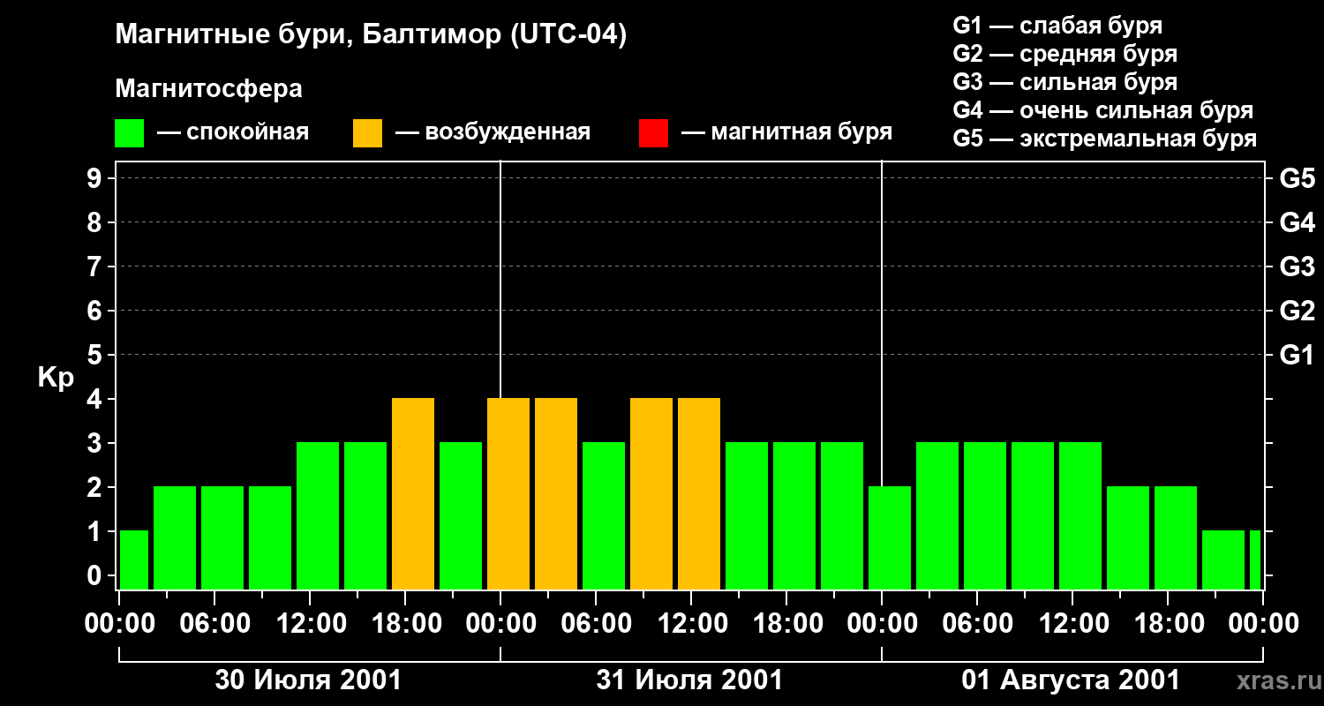This screenshot has height=706, width=1324.
Task: Click the "G3 — сильная буря" legend entry
Action: click(1064, 83)
